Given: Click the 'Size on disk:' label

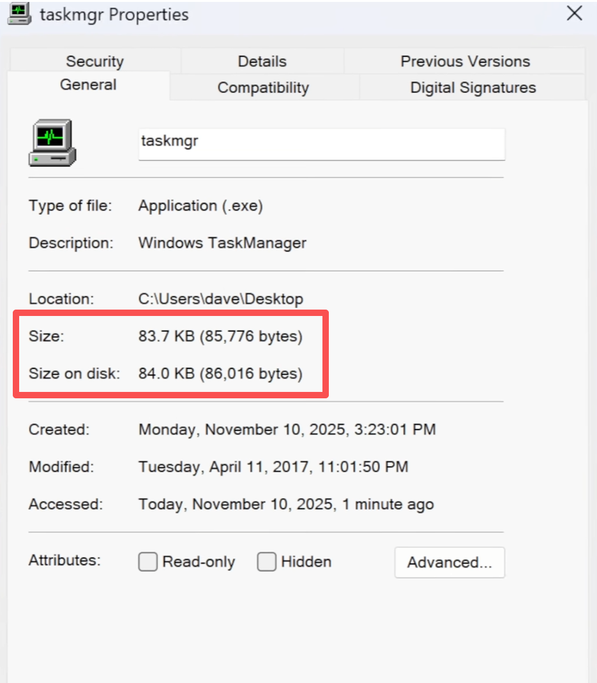Looking at the screenshot, I should click(75, 373).
